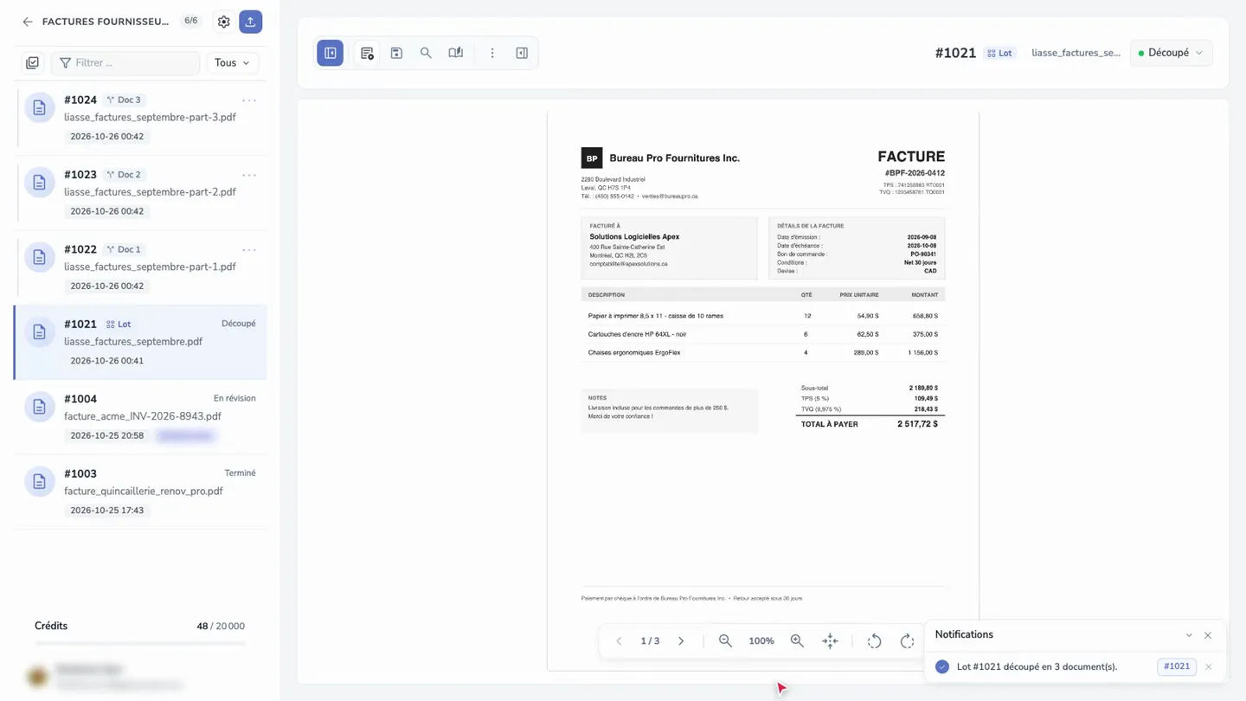
Task: Close the Notifications panel
Action: point(1208,635)
